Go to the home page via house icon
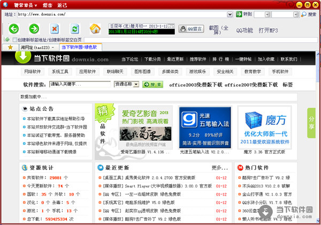321x225 pixels. [95, 29]
